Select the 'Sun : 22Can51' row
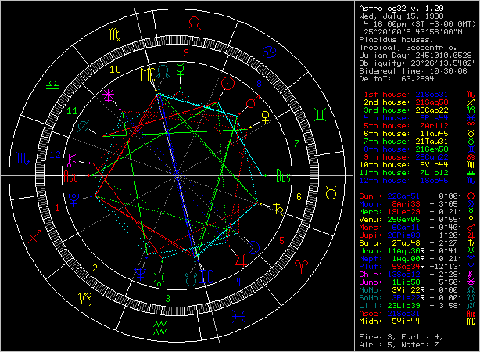The image size is (480, 352). tap(410, 196)
